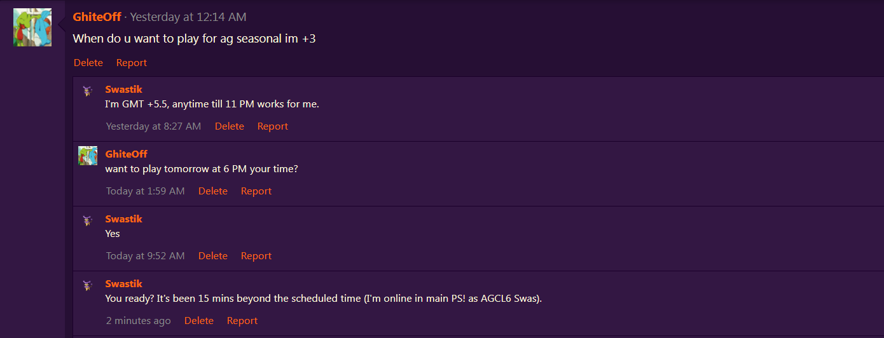Click Swastik's avatar beside the "Yes" reply
This screenshot has width=884, height=338.
point(88,221)
